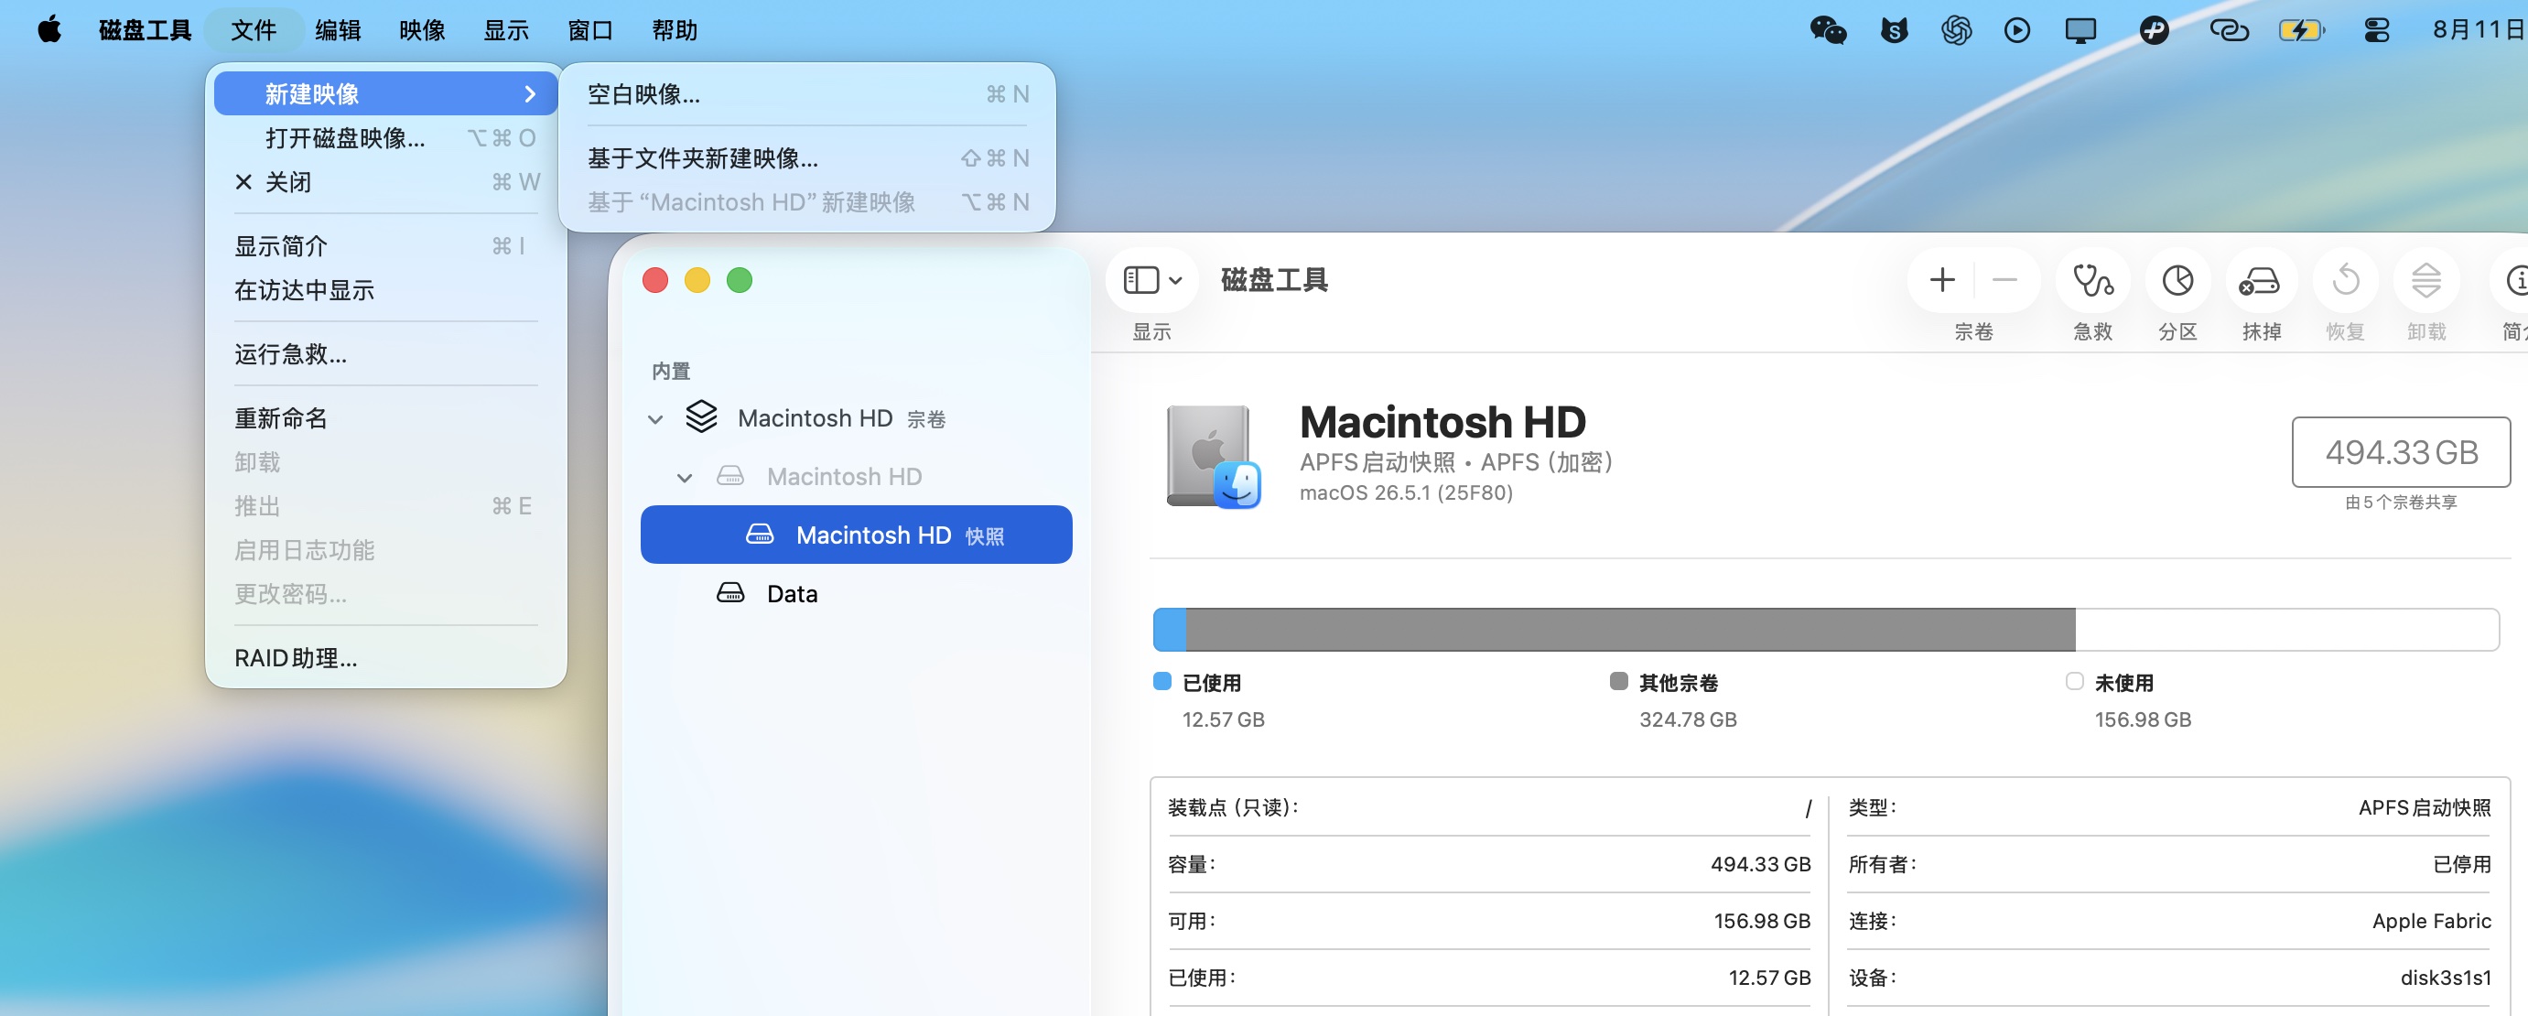Click the 156.98 GB available value in table
Screen dimensions: 2528x1016
tap(1762, 921)
